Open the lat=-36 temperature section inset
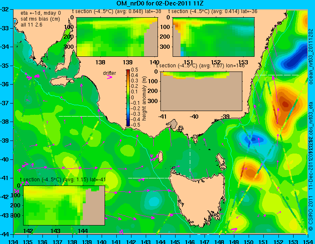 213,37
